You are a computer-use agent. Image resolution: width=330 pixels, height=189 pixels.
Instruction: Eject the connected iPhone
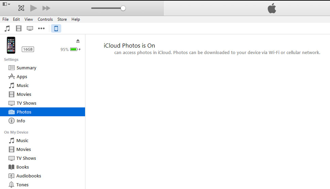(x=78, y=41)
